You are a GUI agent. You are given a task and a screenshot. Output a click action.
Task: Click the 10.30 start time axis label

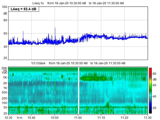pyautogui.click(x=8, y=117)
